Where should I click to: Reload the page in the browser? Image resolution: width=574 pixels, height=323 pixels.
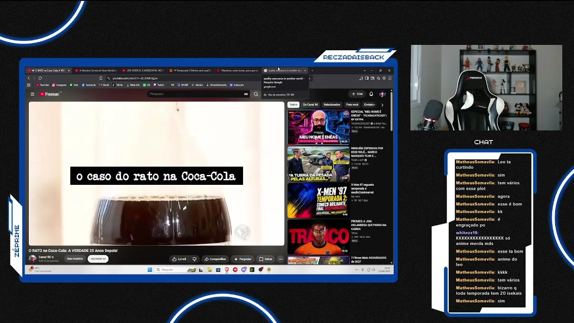click(40, 78)
